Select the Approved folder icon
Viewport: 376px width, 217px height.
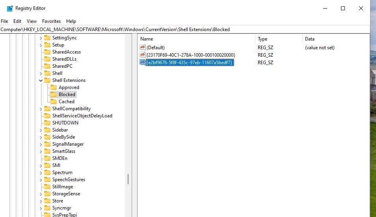point(54,87)
